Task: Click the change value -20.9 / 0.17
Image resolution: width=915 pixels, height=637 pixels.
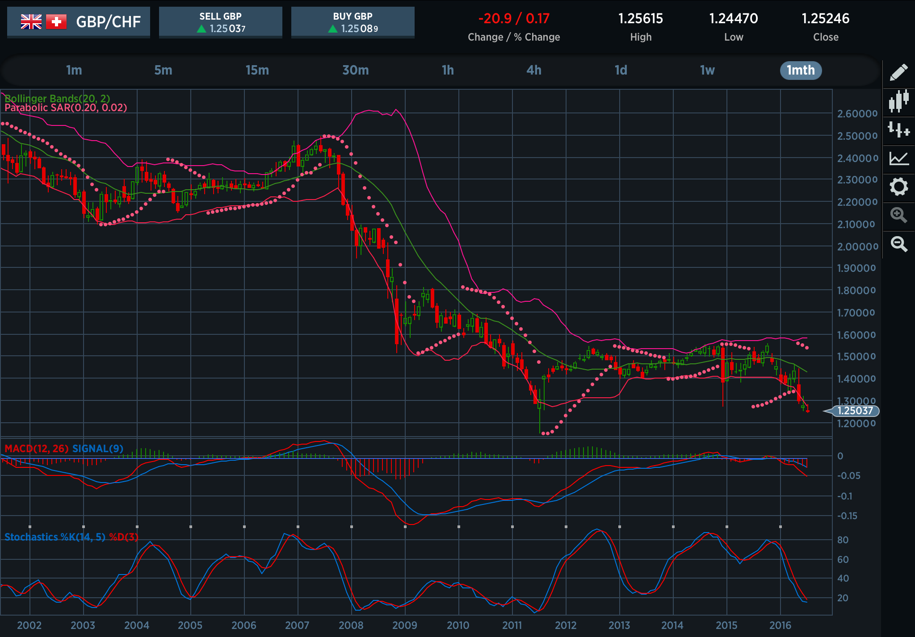Action: tap(514, 19)
